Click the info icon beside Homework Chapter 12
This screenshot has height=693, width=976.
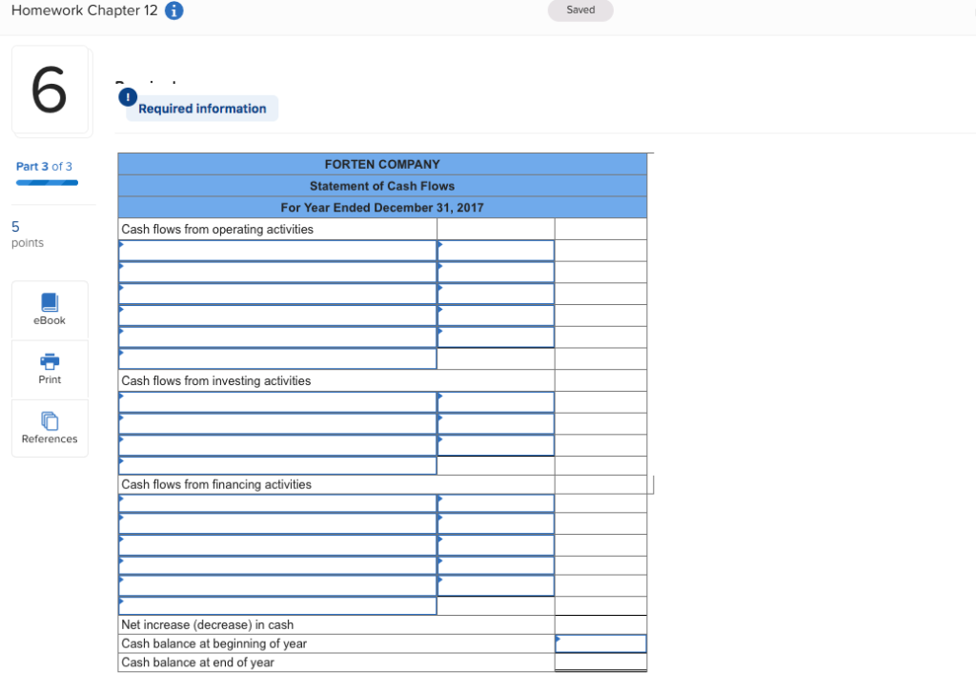tap(173, 10)
